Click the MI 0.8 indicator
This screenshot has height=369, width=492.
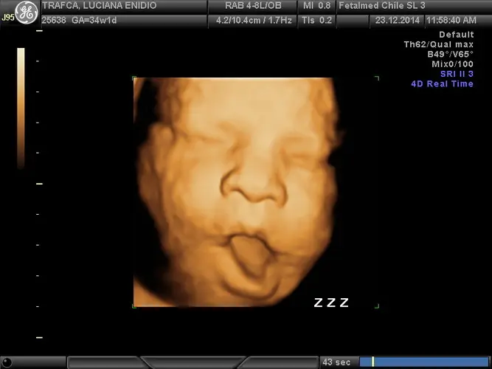pyautogui.click(x=317, y=5)
